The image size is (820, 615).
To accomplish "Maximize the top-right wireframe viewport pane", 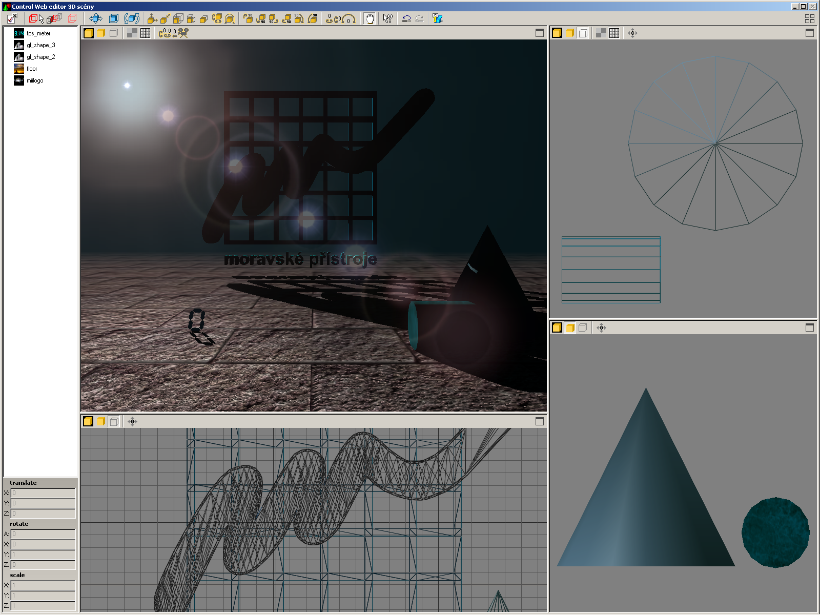I will pyautogui.click(x=809, y=33).
